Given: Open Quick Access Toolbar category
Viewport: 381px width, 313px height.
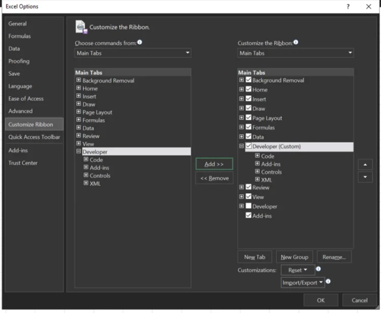Looking at the screenshot, I should tap(34, 137).
